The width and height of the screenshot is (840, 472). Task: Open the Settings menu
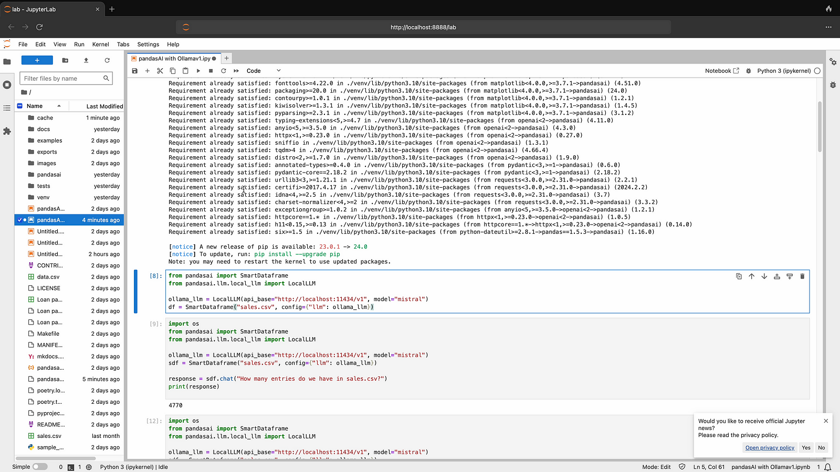148,45
